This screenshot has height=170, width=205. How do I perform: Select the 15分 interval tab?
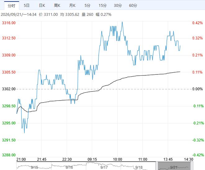click(103, 6)
